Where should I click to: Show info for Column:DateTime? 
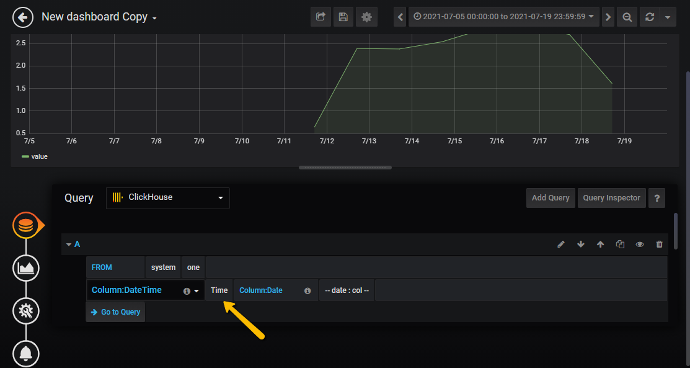tap(187, 291)
